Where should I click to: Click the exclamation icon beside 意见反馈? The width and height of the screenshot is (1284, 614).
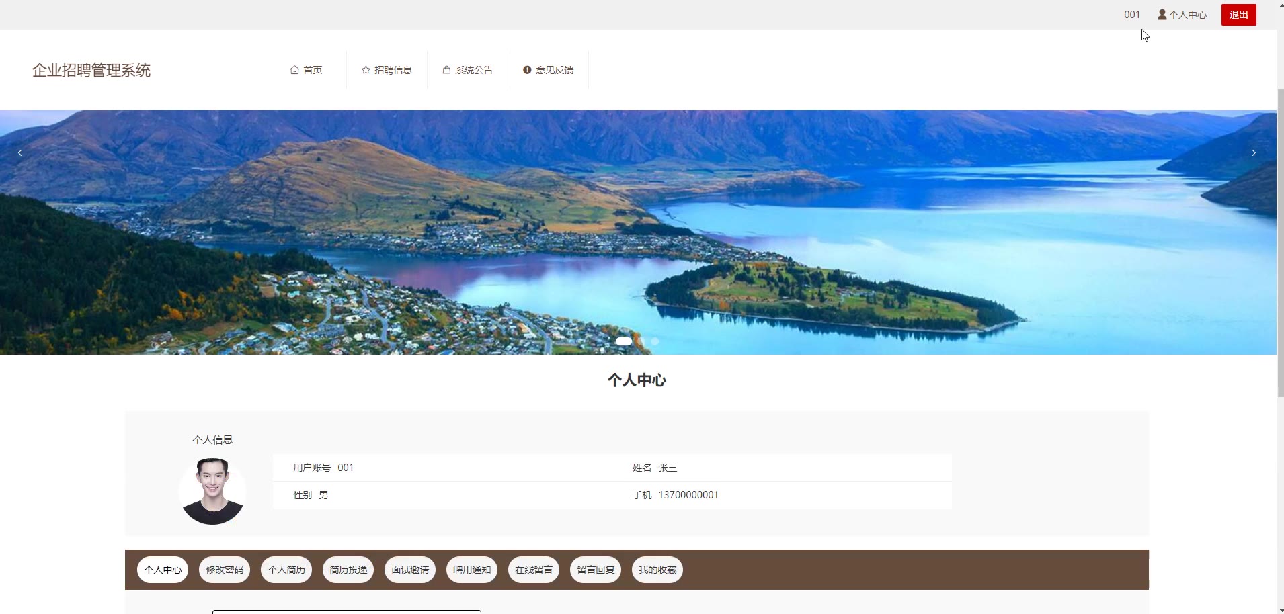coord(527,70)
